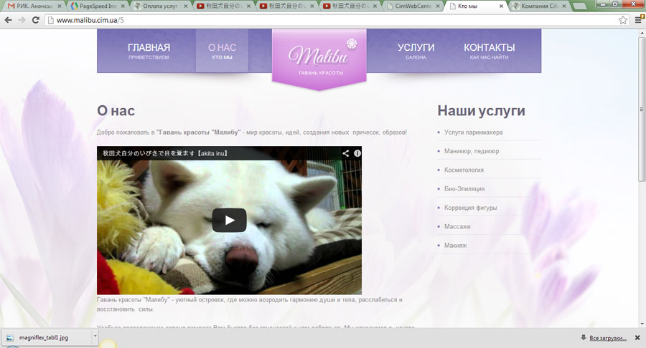Go back with the browser Back arrow

click(8, 20)
